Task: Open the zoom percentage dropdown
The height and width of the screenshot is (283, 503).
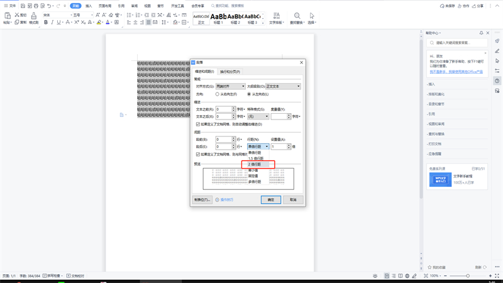Action: [x=435, y=276]
